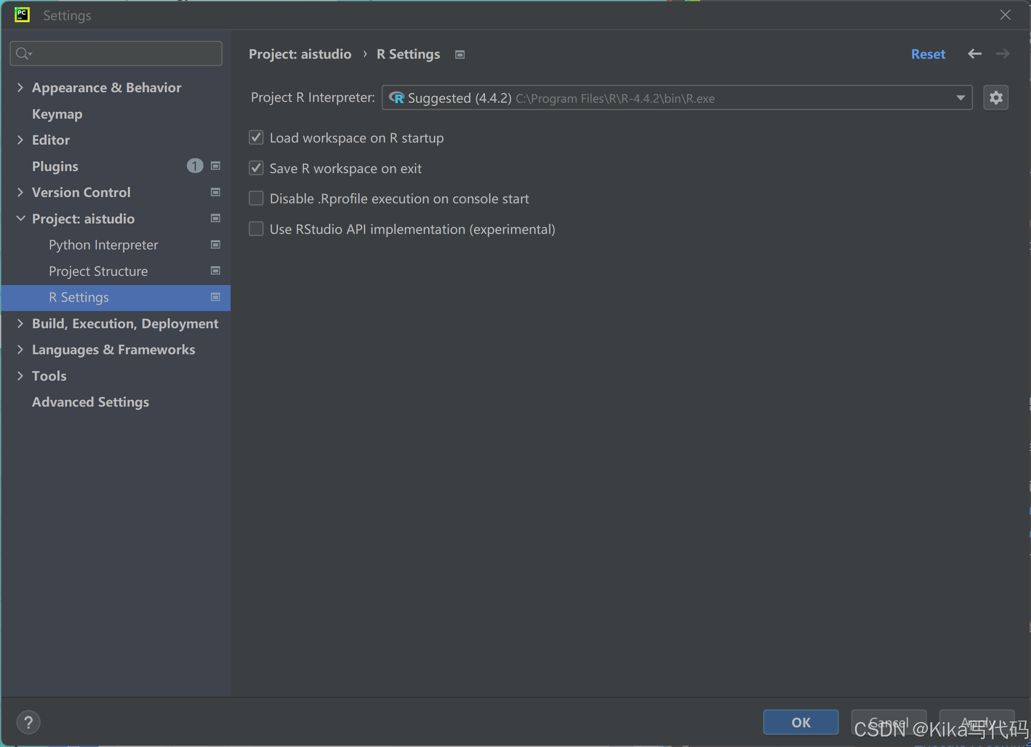Screen dimensions: 1031x747
Task: Click the Plugins update count badge
Action: tap(195, 166)
